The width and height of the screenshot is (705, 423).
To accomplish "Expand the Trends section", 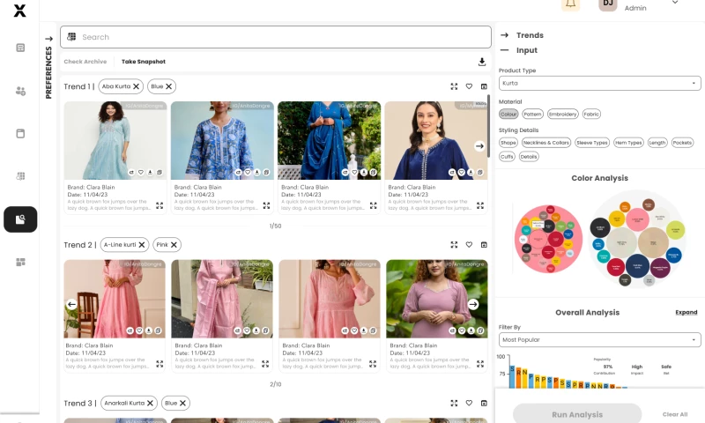I will pos(529,35).
